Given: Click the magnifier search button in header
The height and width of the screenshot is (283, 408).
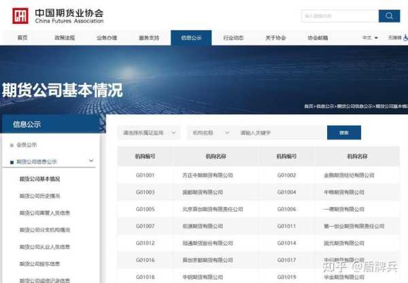Looking at the screenshot, I should pyautogui.click(x=389, y=16).
